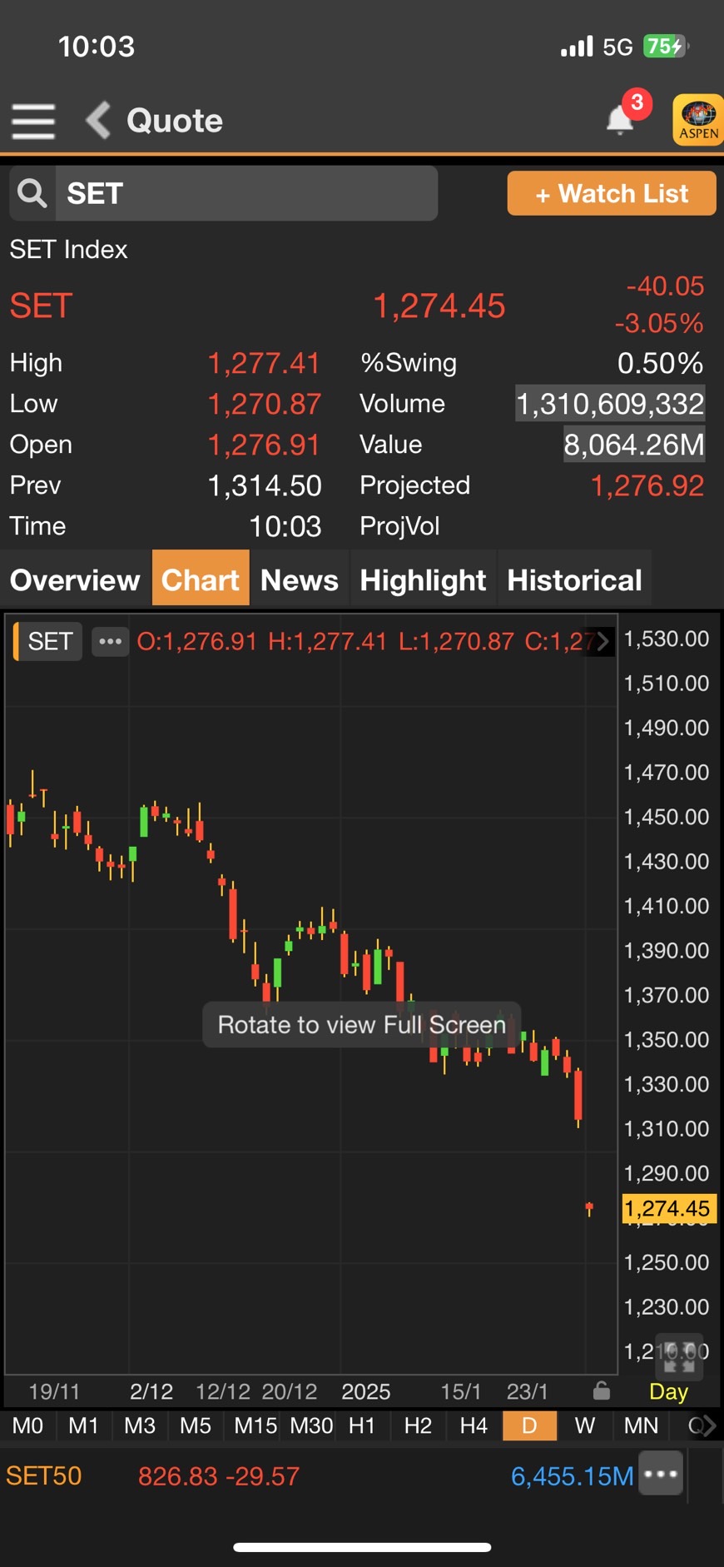Tap the fullscreen expand chart icon
The height and width of the screenshot is (1567, 724).
pyautogui.click(x=679, y=1358)
